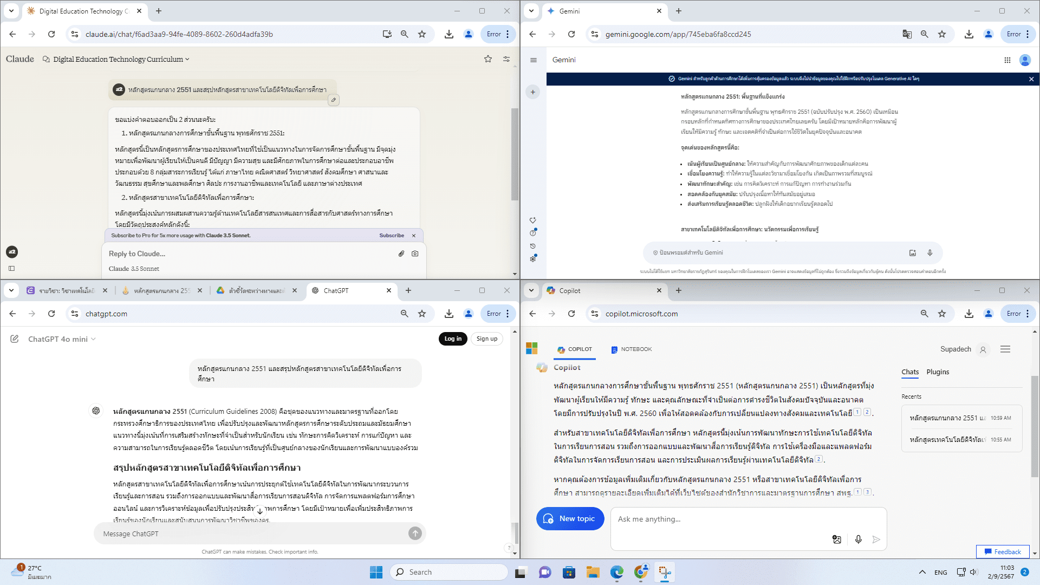
Task: Click attach file paperclip in Claude reply box
Action: [x=401, y=253]
